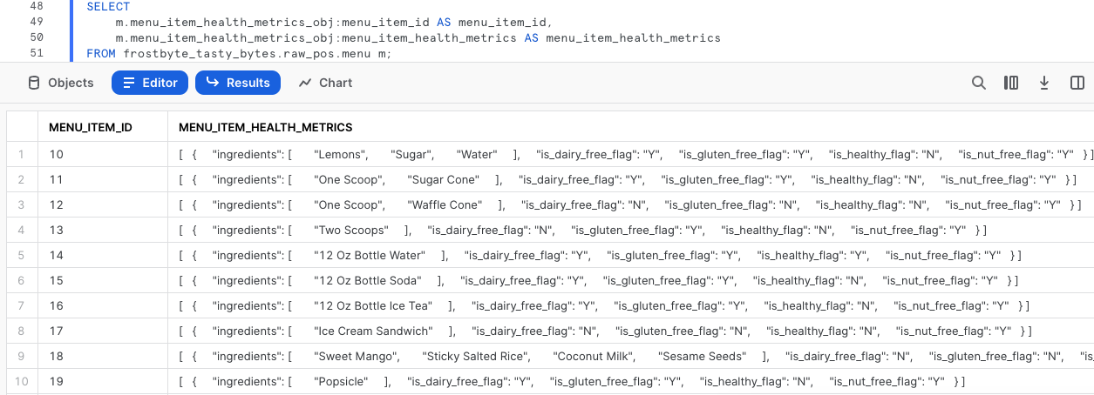1094x395 pixels.
Task: Download the query results
Action: click(x=1044, y=83)
